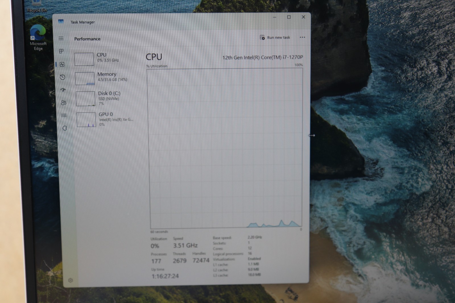Click the Disk 0 mini graph thumbnail
Viewport: 455px width, 303px height.
click(85, 99)
